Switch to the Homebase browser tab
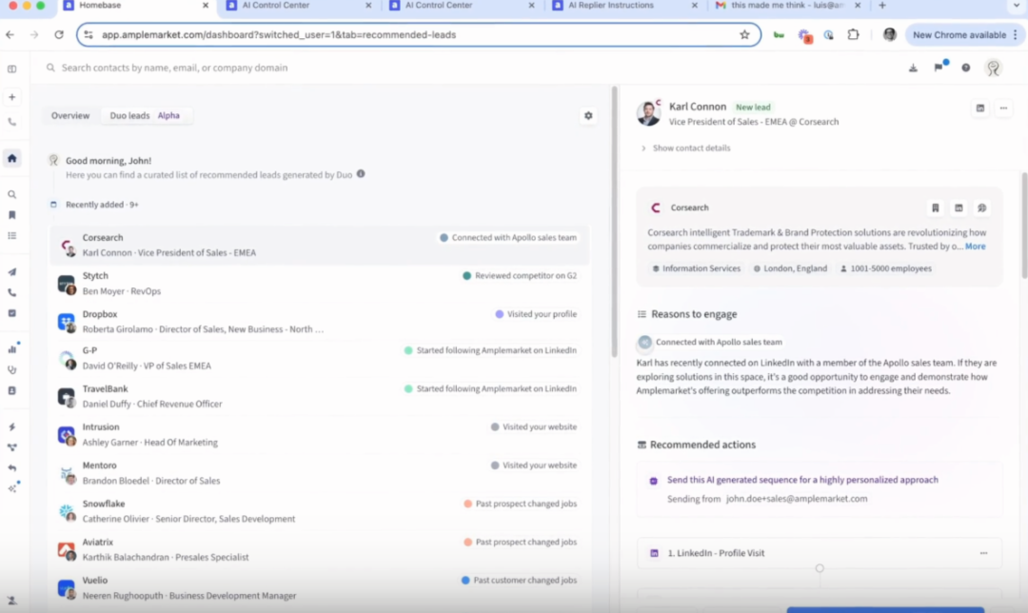The height and width of the screenshot is (613, 1028). pos(136,6)
